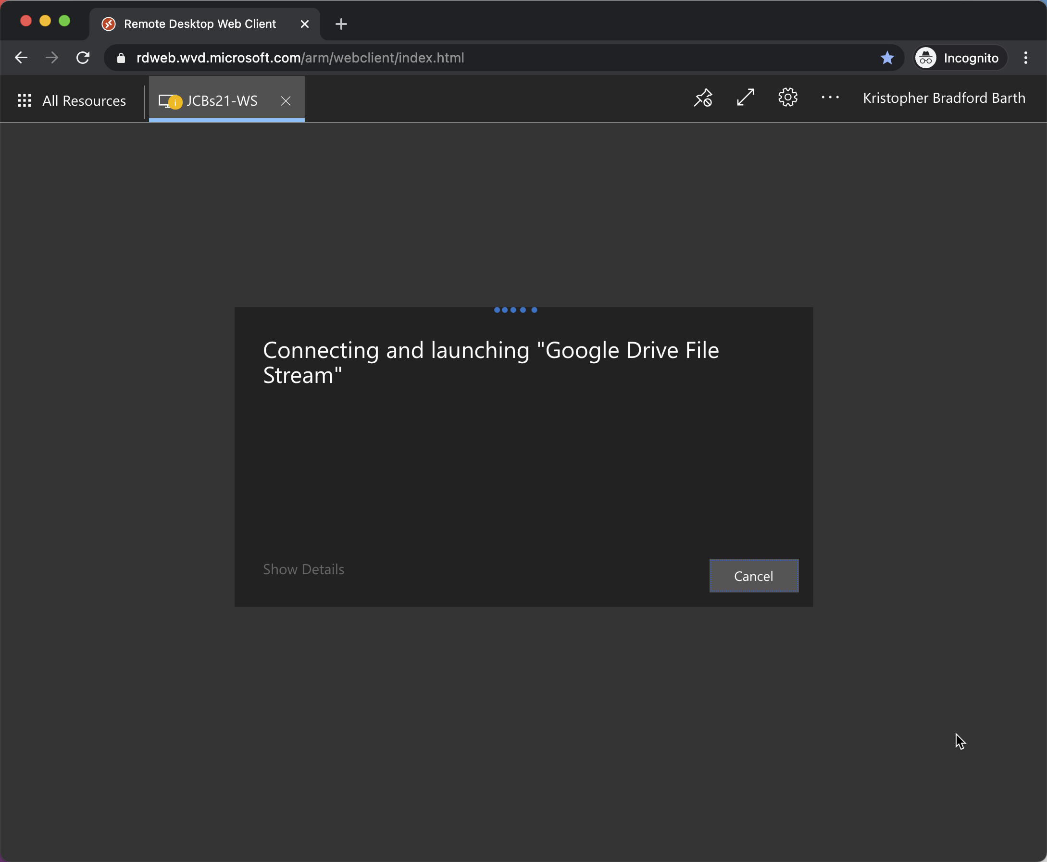
Task: Click the Show Details link
Action: [x=303, y=569]
